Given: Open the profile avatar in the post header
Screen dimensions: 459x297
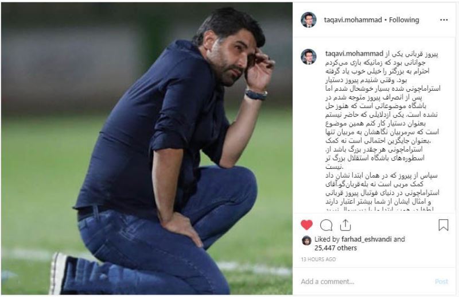Looking at the screenshot, I should coord(309,20).
